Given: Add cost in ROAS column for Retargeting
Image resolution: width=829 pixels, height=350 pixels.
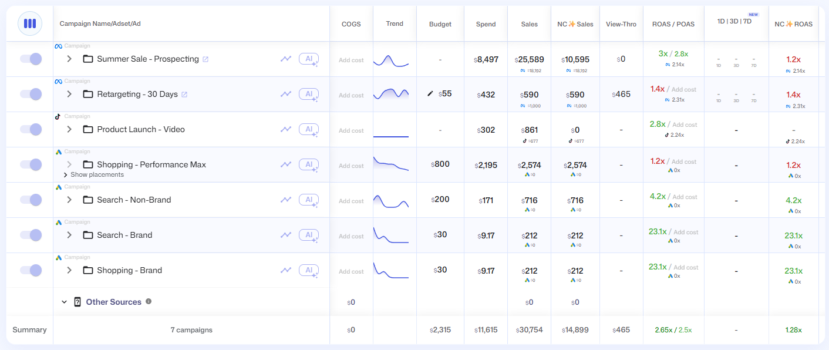Looking at the screenshot, I should pyautogui.click(x=684, y=89).
